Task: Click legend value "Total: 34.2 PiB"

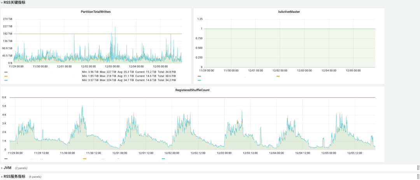Action: coord(167,80)
